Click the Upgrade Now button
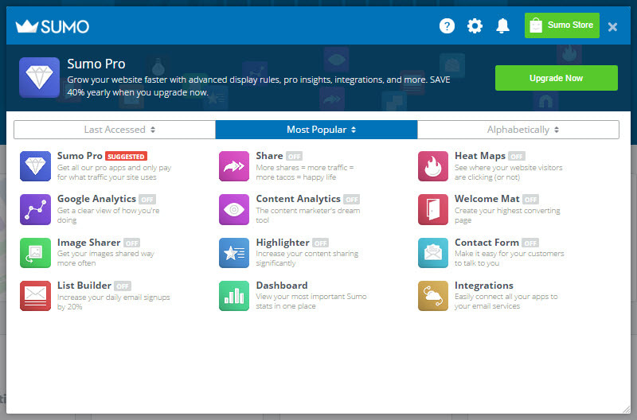 (556, 78)
